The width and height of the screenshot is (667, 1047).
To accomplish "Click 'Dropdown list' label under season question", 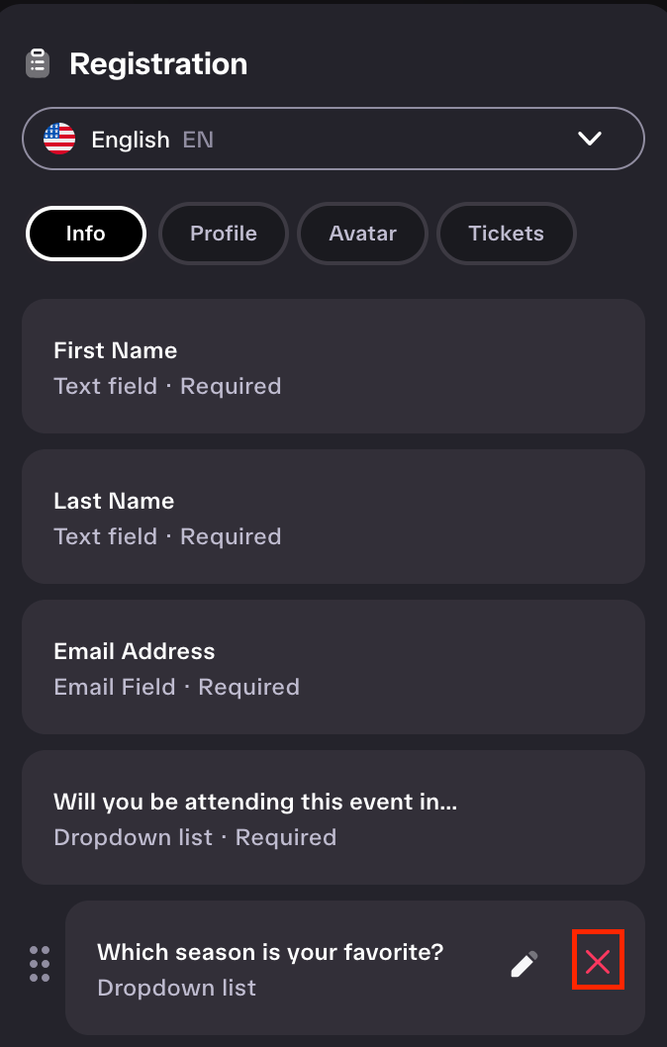I will (x=177, y=988).
